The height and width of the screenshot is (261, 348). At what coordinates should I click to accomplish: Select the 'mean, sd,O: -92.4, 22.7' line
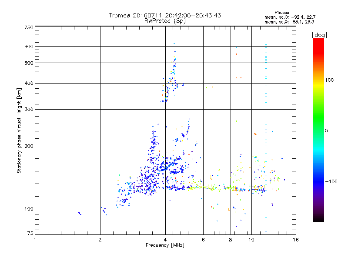290,17
